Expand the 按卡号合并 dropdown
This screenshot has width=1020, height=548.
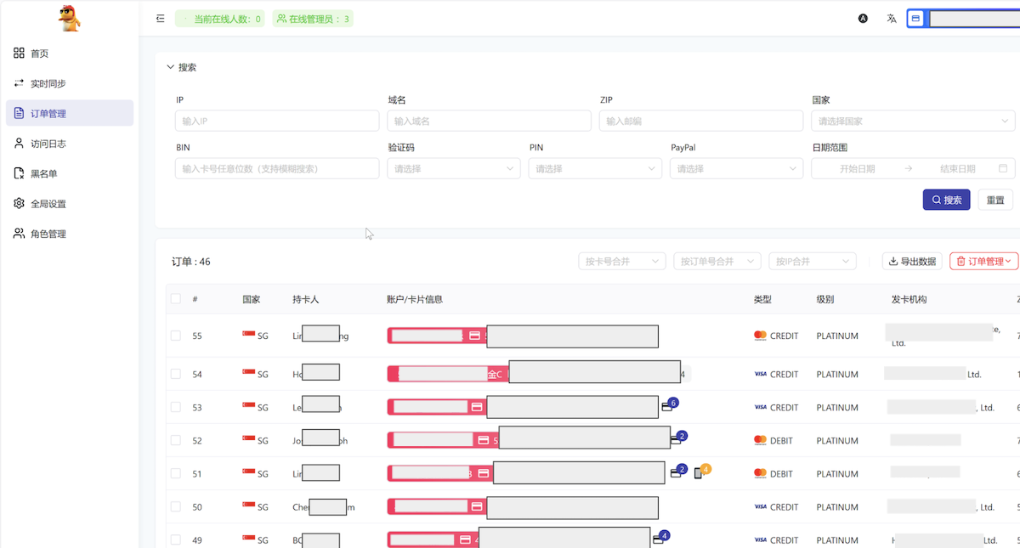622,262
